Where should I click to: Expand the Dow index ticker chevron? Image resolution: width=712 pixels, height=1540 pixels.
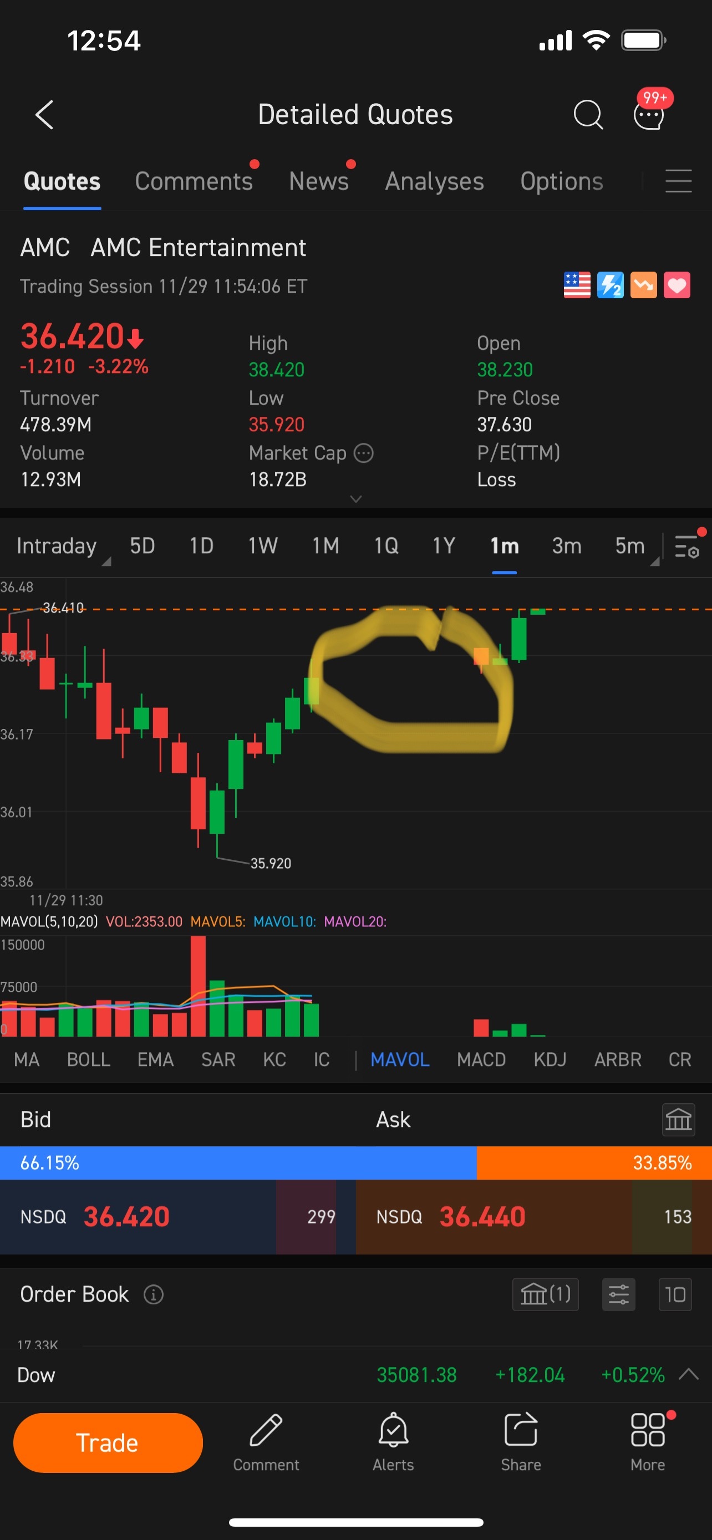pyautogui.click(x=689, y=1374)
